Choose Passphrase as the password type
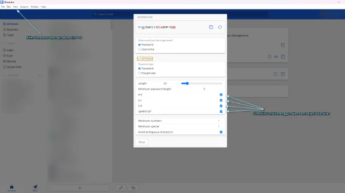The height and width of the screenshot is (193, 345). point(140,73)
